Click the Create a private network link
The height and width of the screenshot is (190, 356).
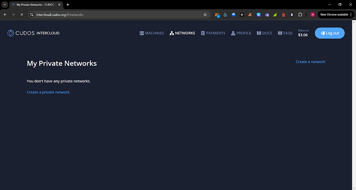point(49,92)
